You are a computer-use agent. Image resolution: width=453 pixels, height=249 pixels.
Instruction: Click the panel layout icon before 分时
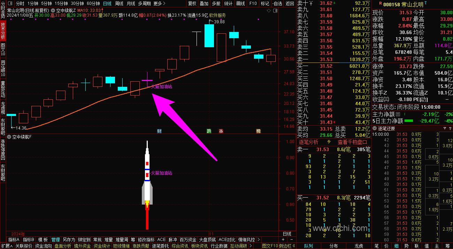[x=10, y=3]
